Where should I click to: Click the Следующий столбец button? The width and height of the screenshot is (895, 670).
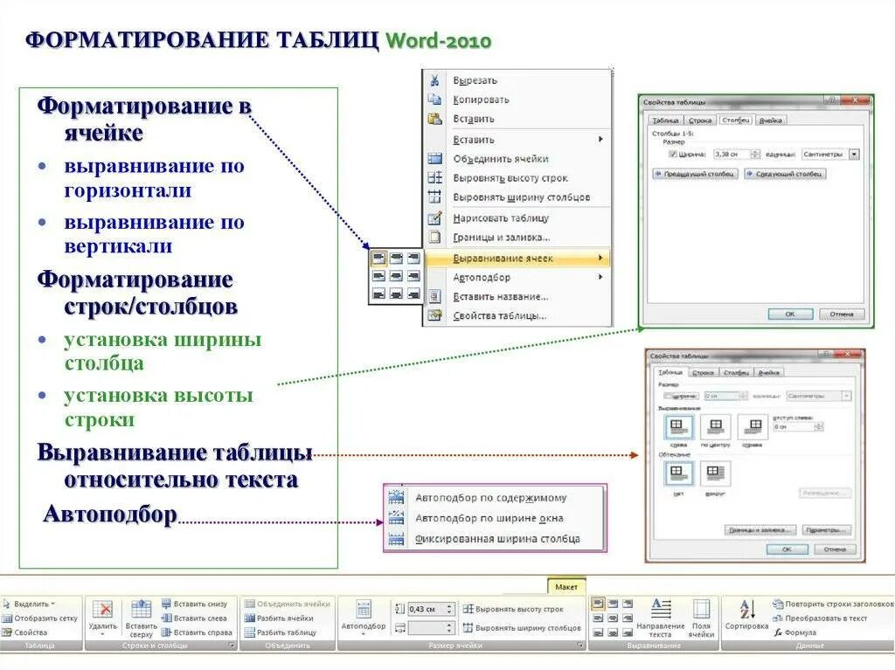785,174
